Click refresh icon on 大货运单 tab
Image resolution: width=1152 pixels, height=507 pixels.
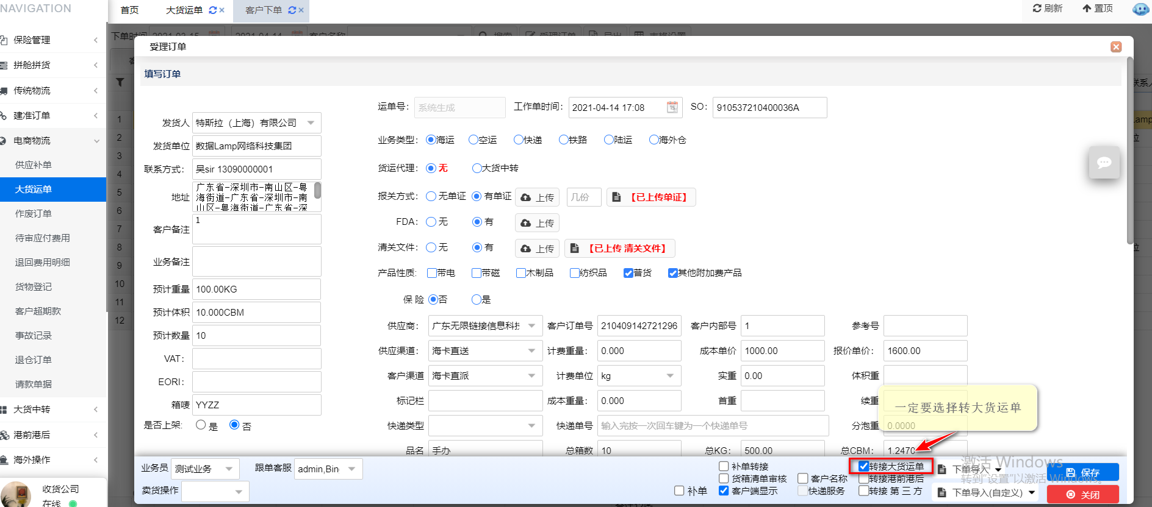click(x=212, y=10)
